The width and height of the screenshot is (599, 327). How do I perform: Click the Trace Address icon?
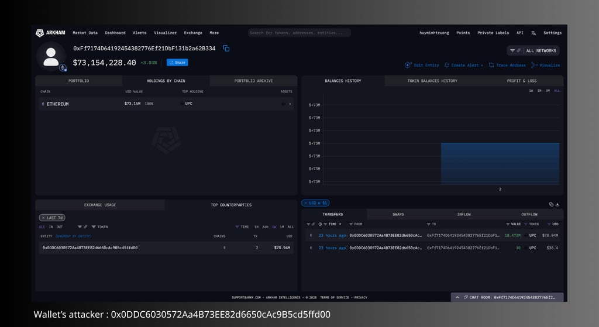[491, 65]
